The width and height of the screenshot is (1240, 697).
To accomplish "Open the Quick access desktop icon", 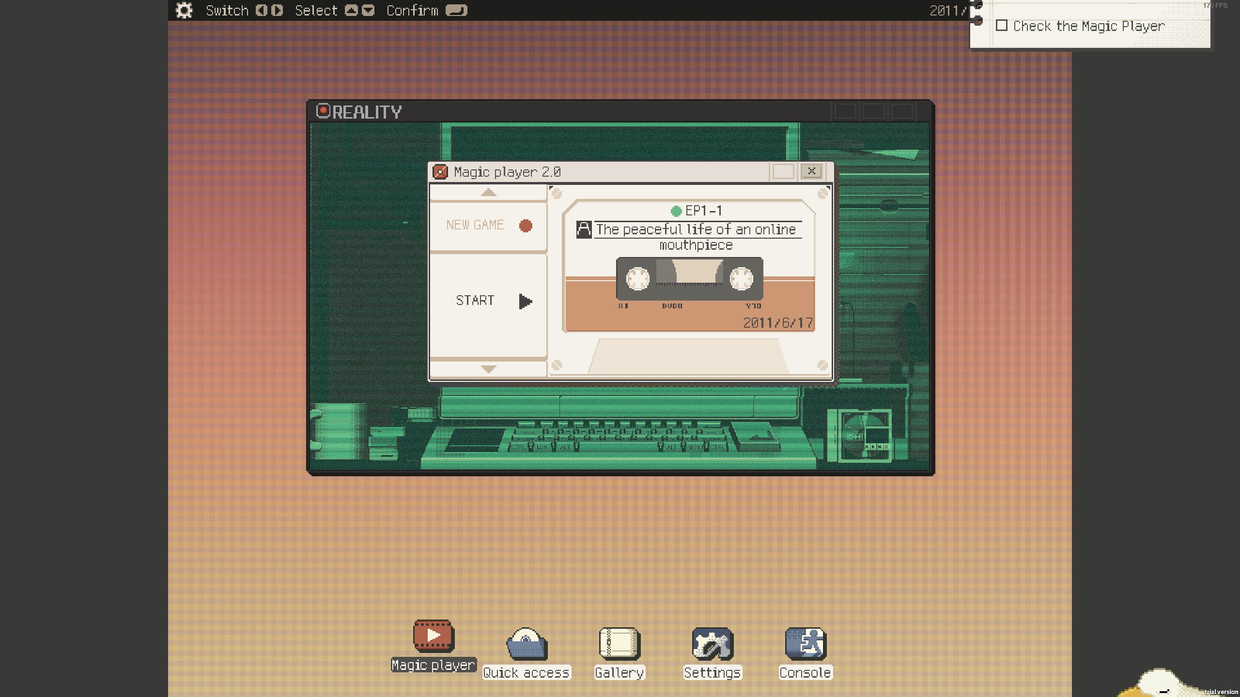I will click(526, 644).
